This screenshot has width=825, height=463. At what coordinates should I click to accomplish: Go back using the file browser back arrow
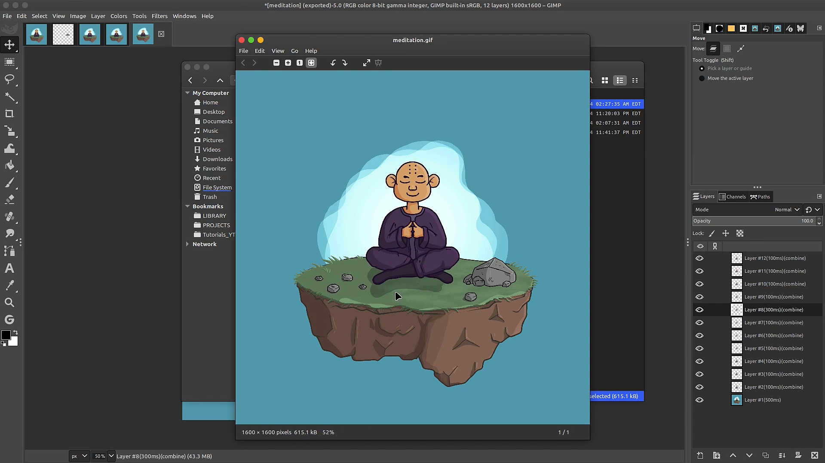click(190, 80)
